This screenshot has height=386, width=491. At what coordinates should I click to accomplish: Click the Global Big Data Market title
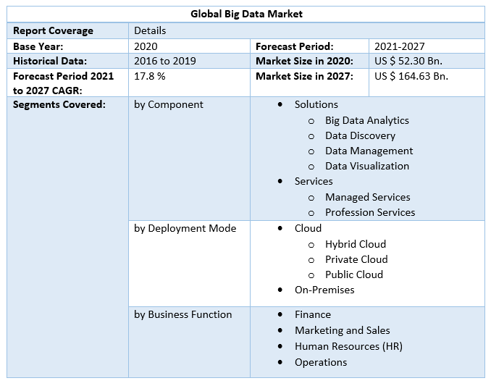click(246, 14)
